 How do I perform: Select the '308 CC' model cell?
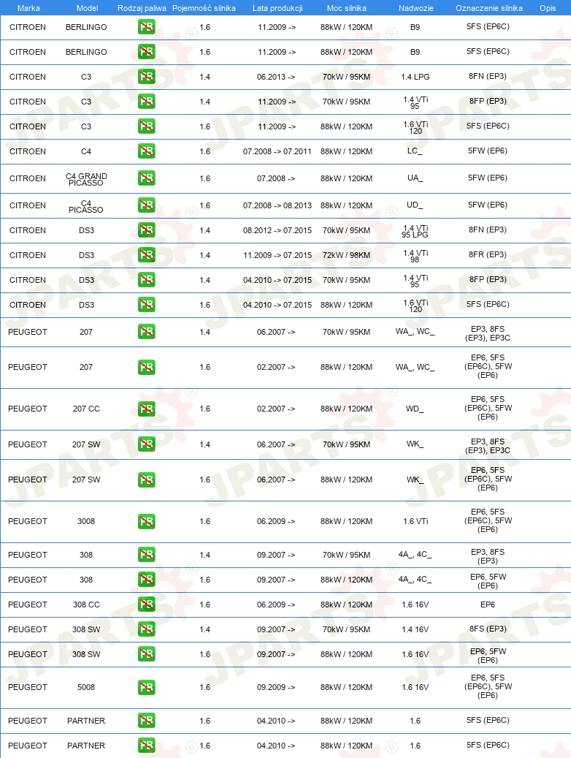[x=86, y=604]
